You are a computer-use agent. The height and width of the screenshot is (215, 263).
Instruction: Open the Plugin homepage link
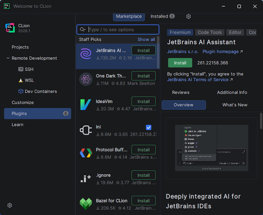tap(221, 52)
